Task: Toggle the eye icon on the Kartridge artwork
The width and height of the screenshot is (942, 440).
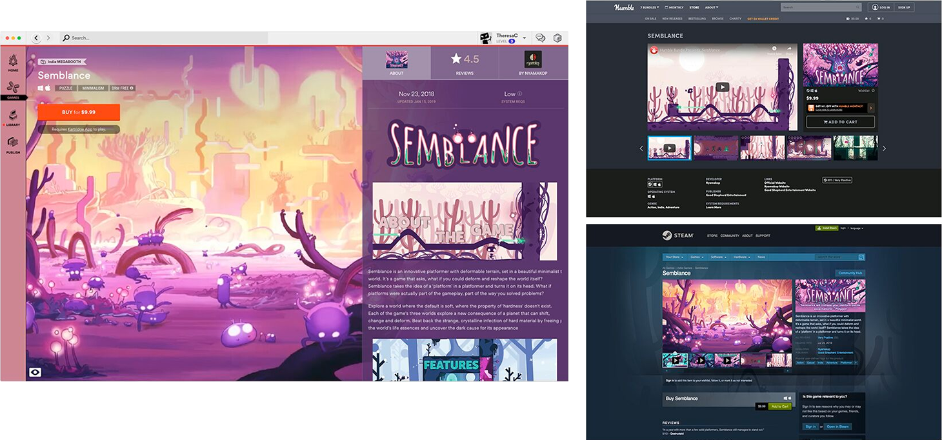Action: (35, 372)
